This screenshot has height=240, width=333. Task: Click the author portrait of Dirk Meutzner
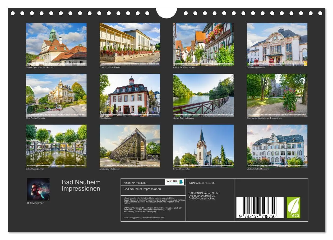(38, 189)
